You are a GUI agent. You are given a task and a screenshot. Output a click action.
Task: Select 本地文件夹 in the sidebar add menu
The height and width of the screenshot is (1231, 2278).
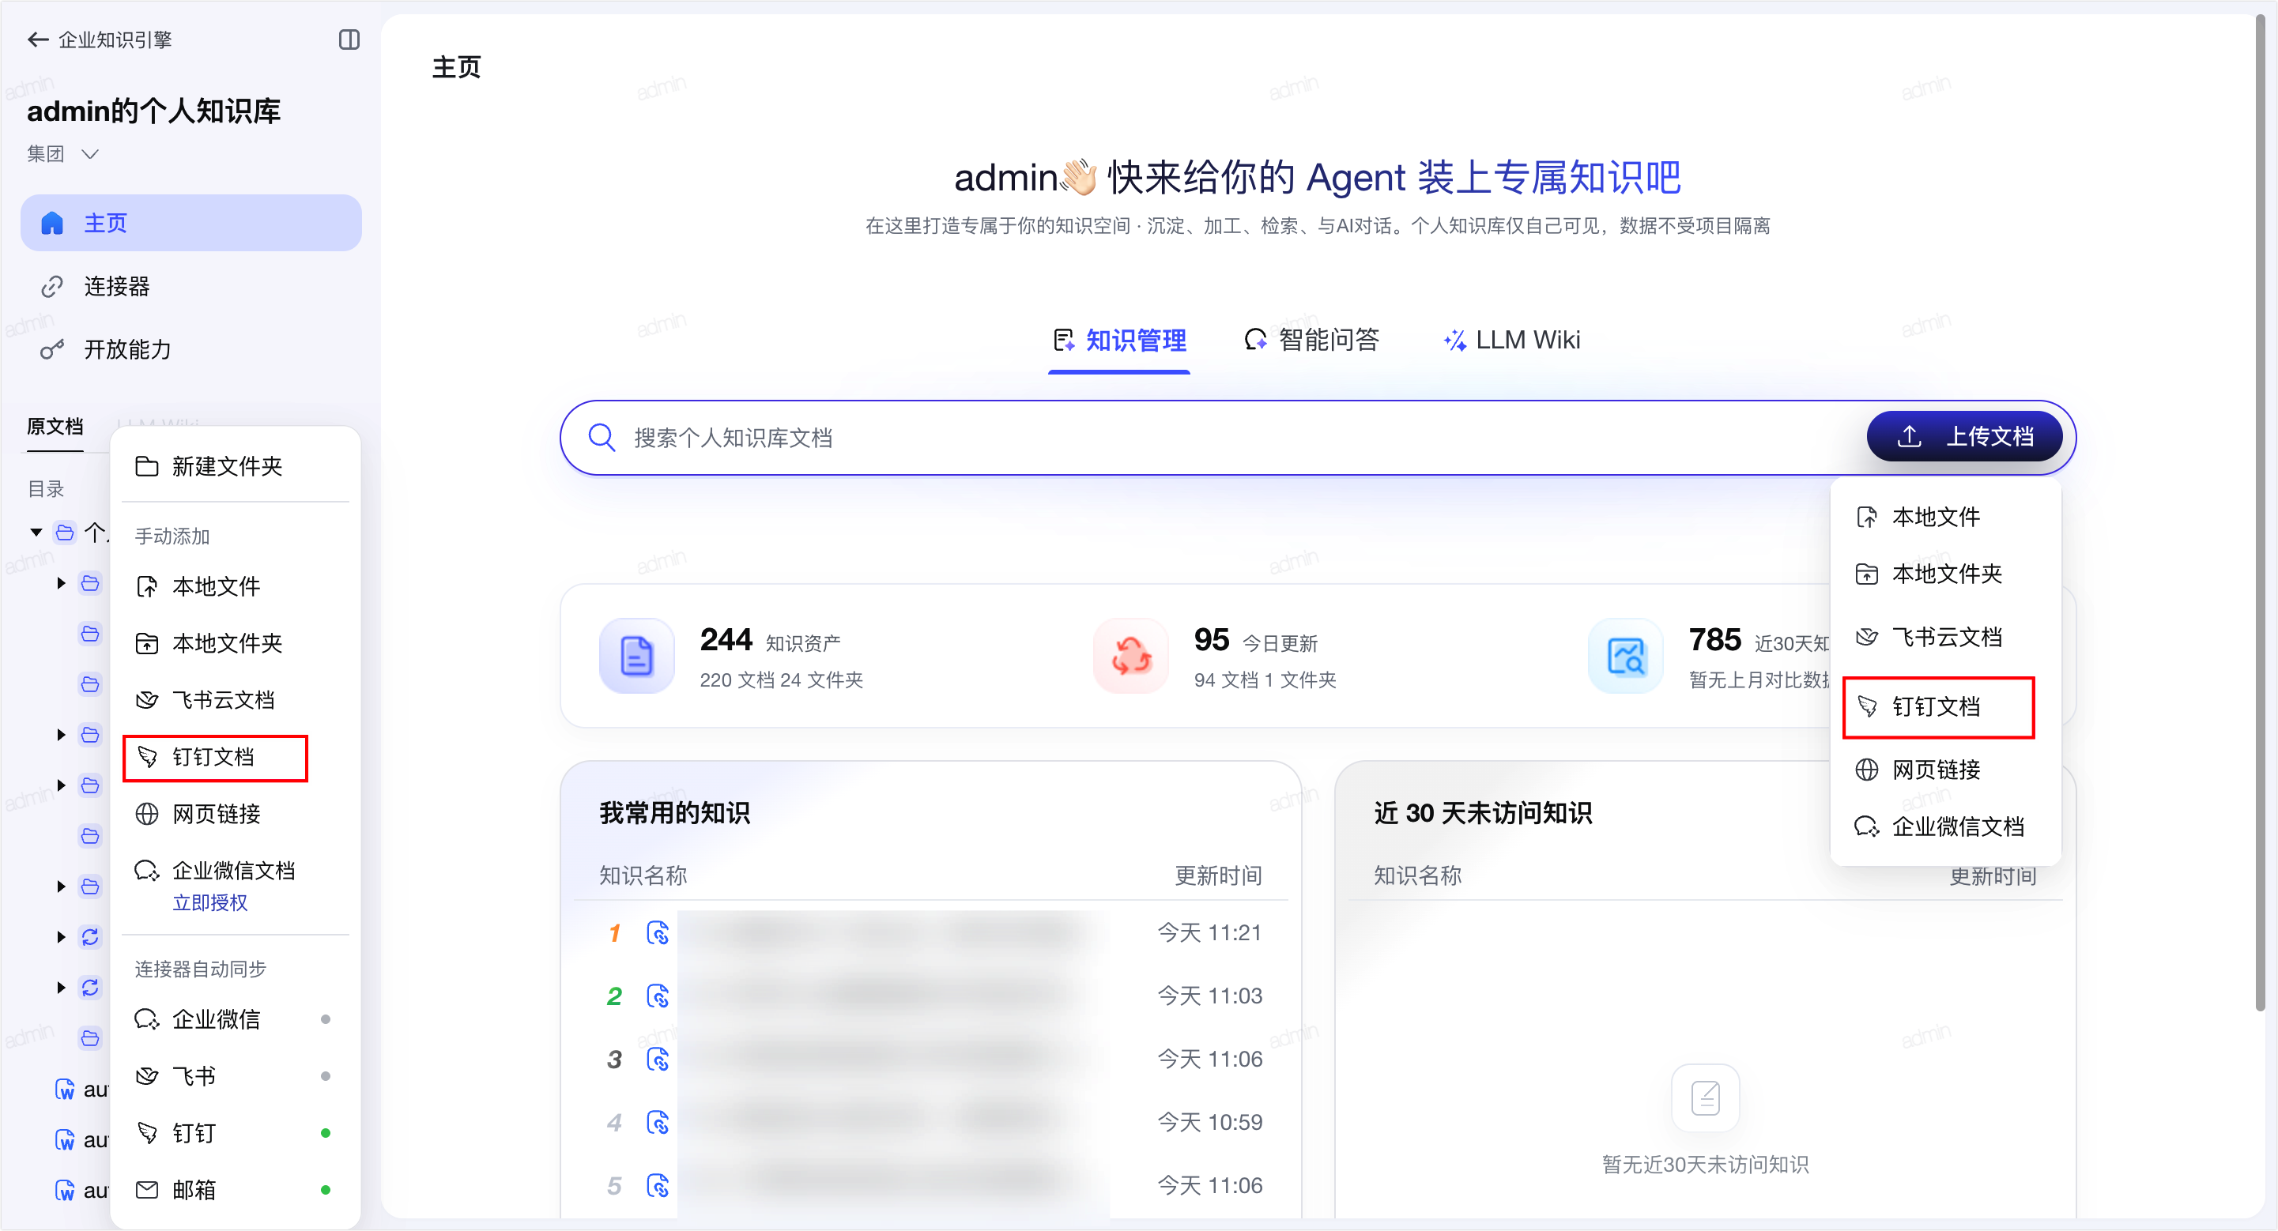point(236,643)
